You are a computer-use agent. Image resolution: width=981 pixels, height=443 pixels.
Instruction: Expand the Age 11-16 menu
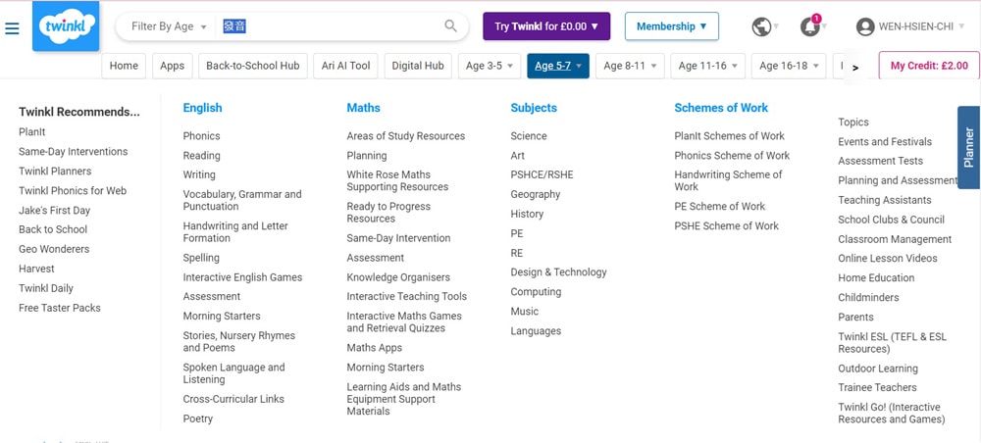point(707,66)
